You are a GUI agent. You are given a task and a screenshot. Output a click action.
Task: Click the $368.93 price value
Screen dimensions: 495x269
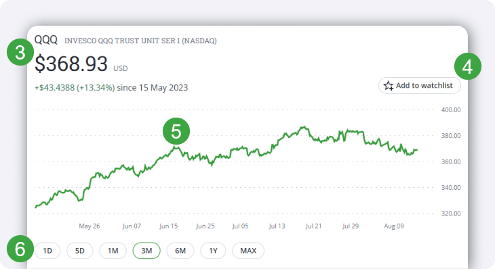point(71,64)
